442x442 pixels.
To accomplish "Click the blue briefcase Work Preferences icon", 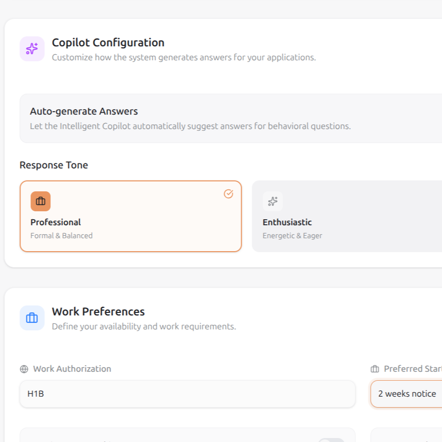I will pyautogui.click(x=32, y=318).
